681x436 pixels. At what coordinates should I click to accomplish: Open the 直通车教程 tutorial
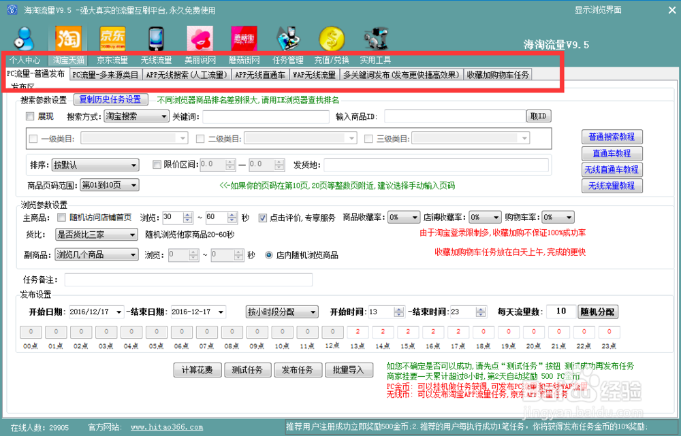point(612,153)
